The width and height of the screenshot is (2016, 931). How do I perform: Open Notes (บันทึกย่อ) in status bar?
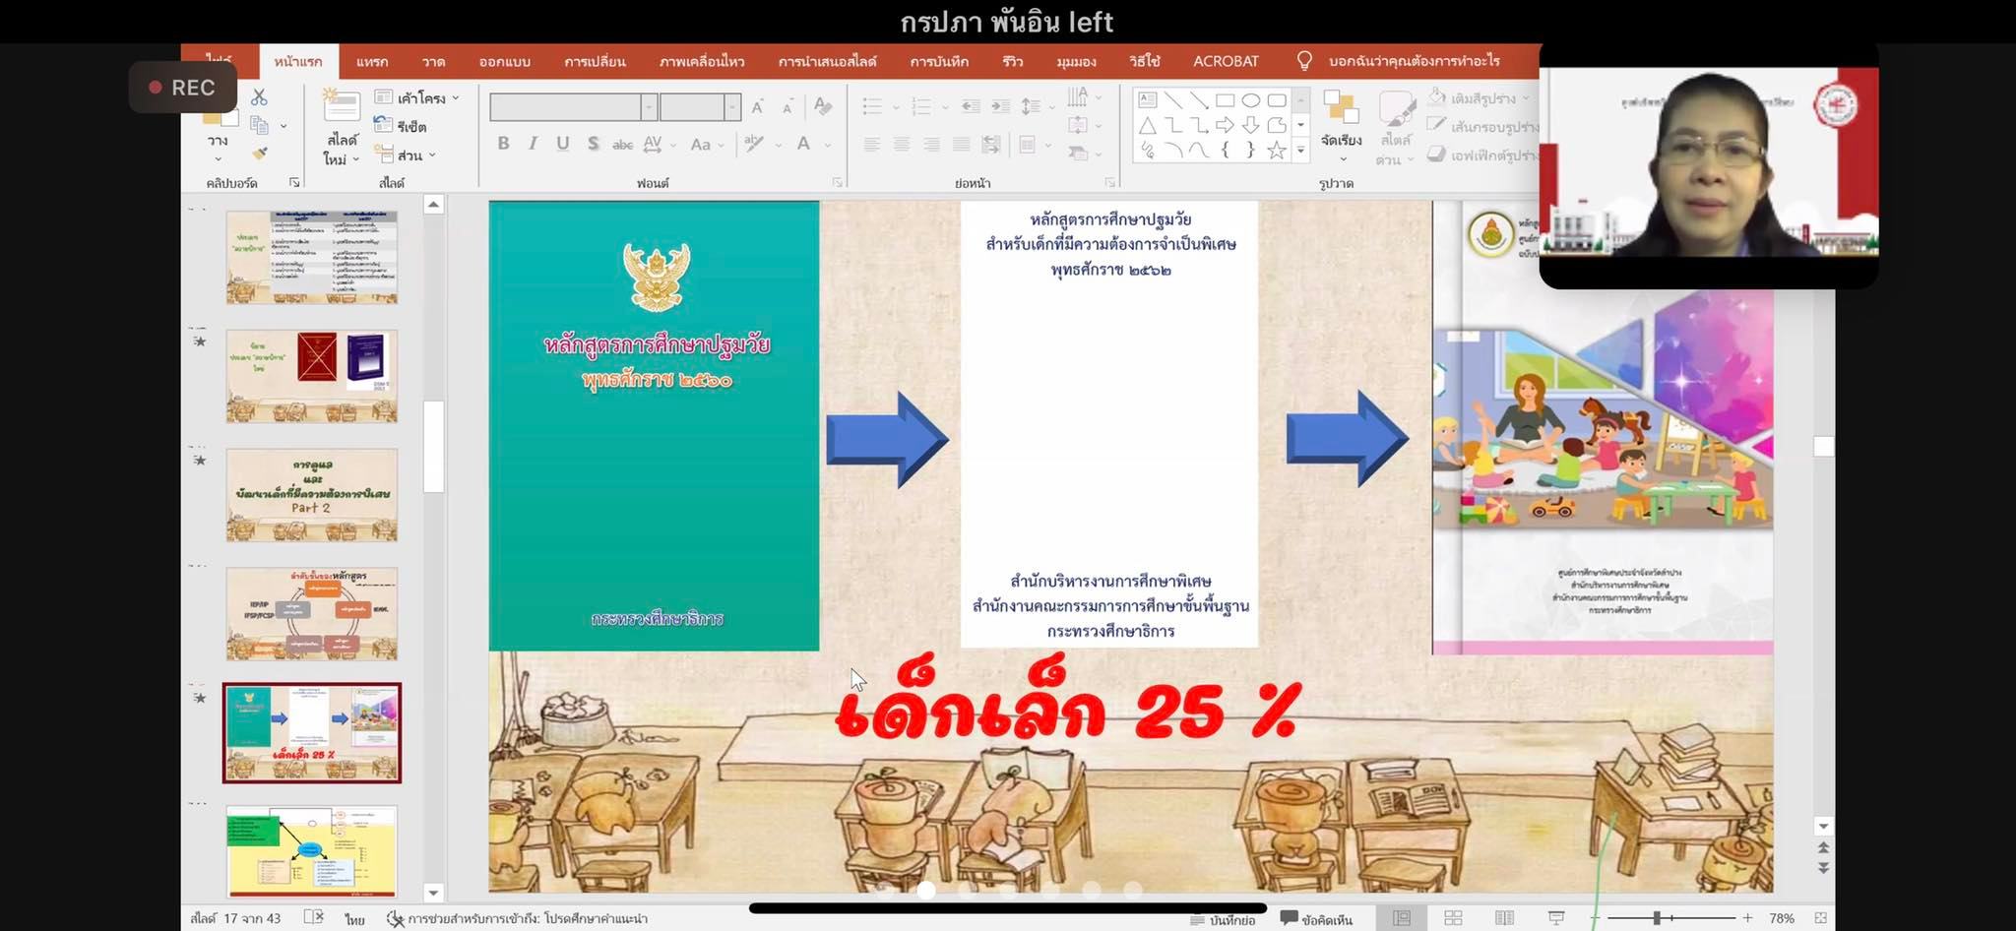1223,919
